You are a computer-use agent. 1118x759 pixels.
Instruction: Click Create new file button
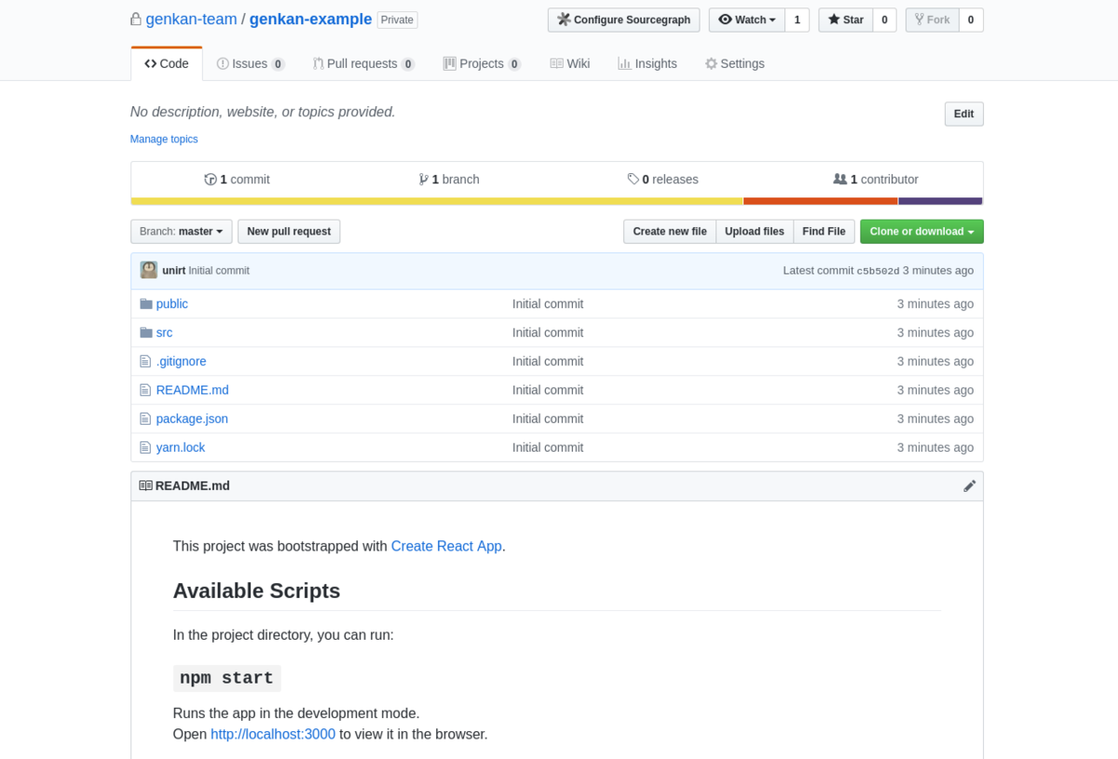click(669, 231)
